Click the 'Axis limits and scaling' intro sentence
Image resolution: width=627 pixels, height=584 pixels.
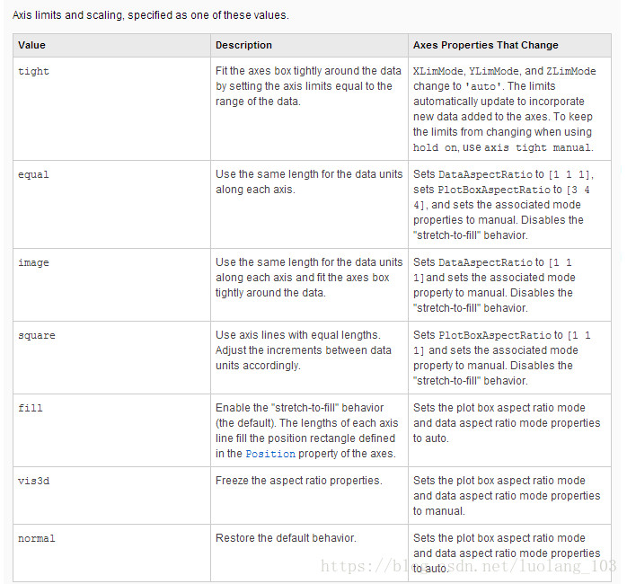[150, 15]
